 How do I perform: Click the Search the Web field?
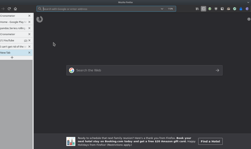144,70
